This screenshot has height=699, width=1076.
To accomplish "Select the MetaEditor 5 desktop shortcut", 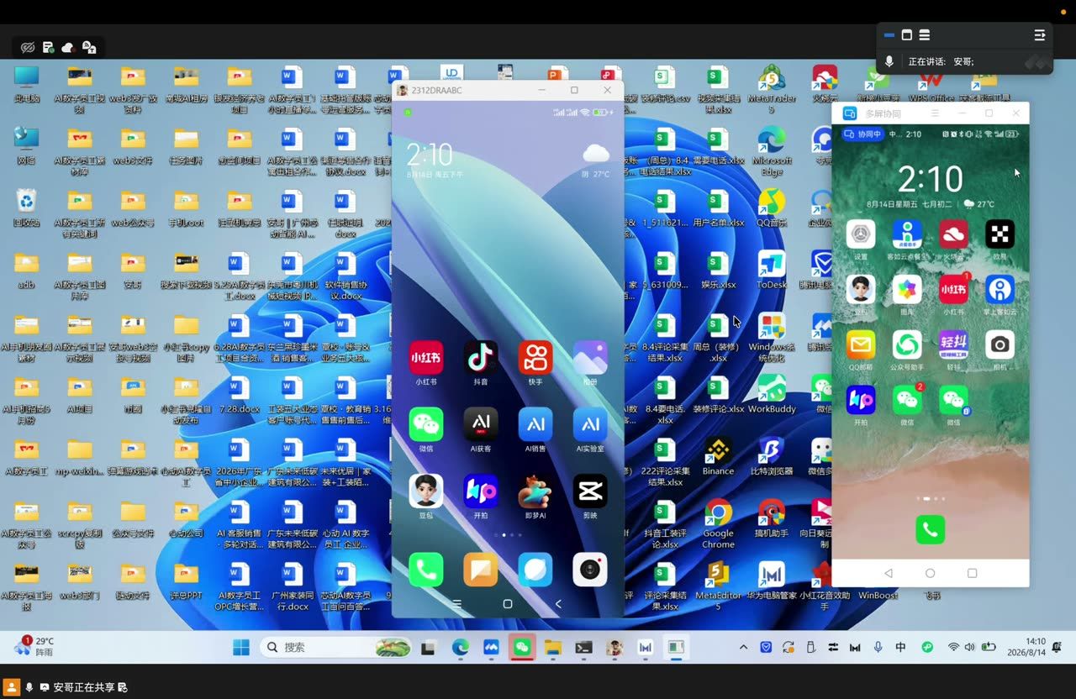I will coord(718,586).
